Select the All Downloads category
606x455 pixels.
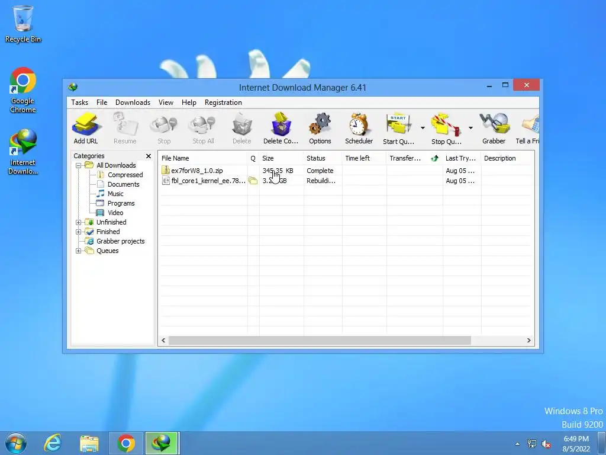tap(116, 165)
